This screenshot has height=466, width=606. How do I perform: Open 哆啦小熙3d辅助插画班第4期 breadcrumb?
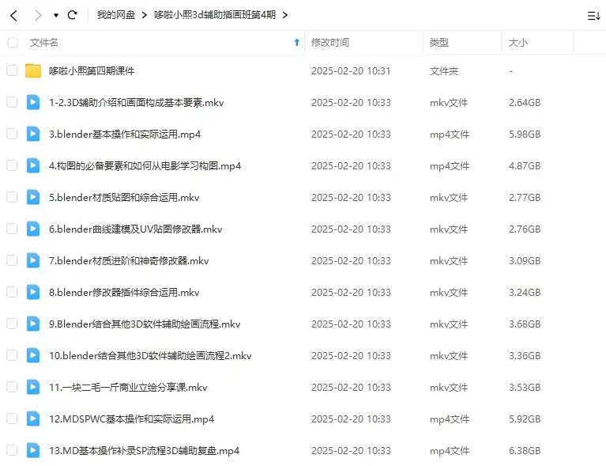214,15
